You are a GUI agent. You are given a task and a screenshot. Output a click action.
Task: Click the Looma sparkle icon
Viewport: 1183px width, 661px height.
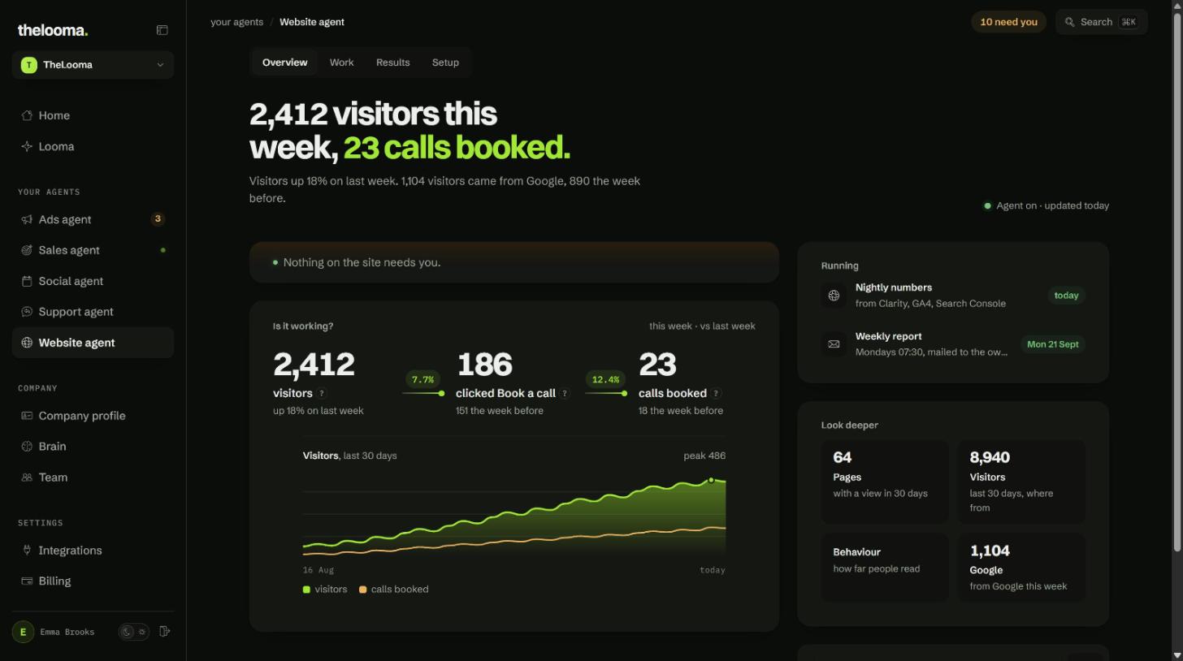[x=27, y=146]
